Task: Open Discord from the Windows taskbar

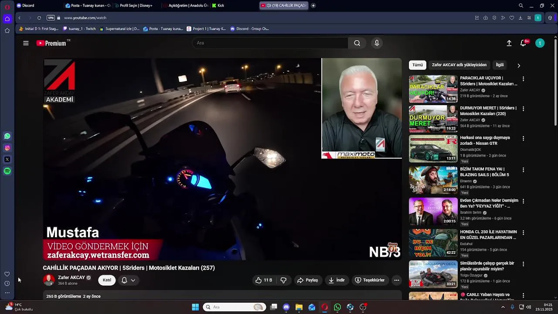Action: [x=286, y=307]
